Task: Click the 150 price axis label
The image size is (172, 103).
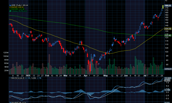Action: point(167,20)
